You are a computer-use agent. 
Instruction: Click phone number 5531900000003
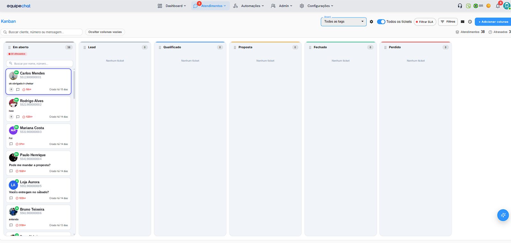(x=31, y=132)
